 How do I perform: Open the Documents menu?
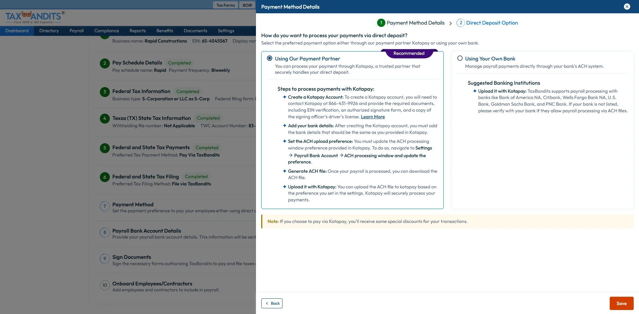pos(195,31)
